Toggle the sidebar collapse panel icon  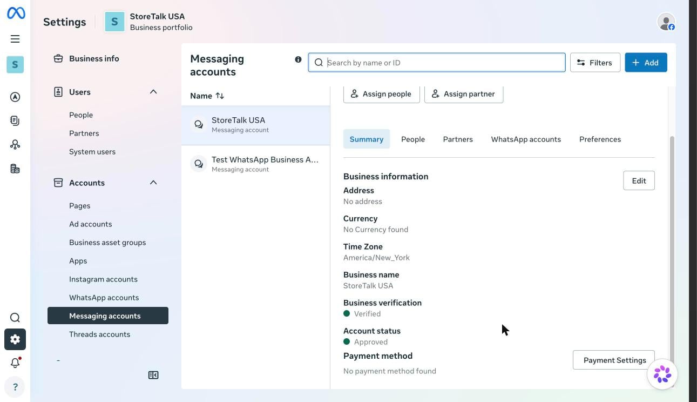pyautogui.click(x=153, y=375)
